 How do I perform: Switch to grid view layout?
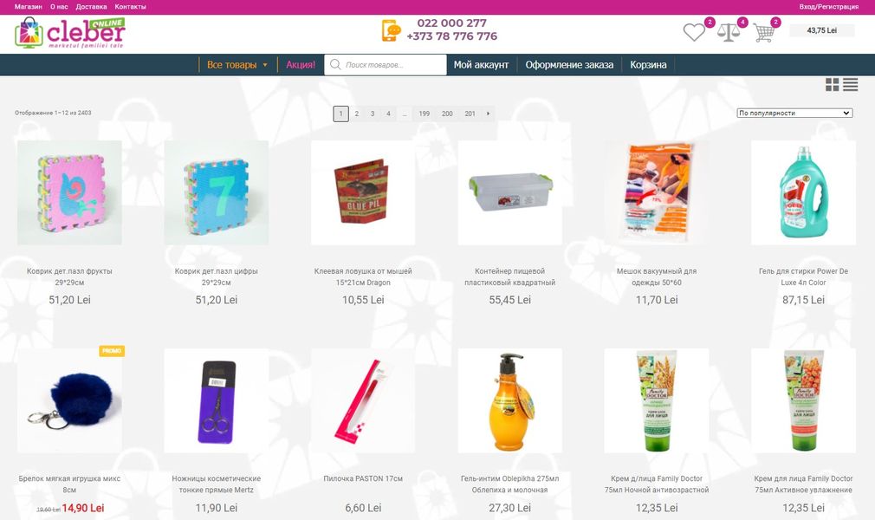click(x=832, y=85)
